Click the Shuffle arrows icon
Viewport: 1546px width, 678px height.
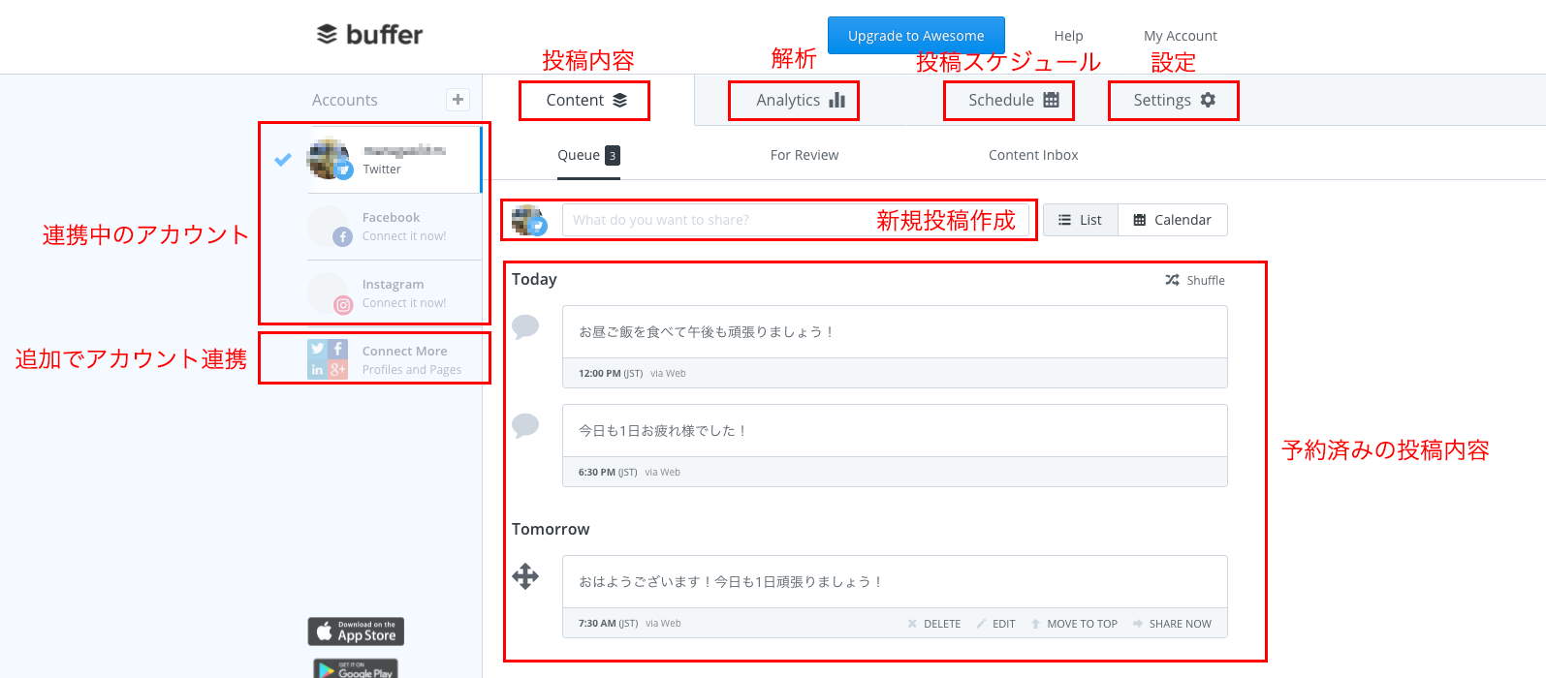coord(1172,280)
